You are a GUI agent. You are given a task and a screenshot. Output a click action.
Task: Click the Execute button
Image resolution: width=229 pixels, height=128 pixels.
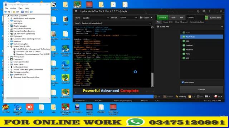(201, 89)
